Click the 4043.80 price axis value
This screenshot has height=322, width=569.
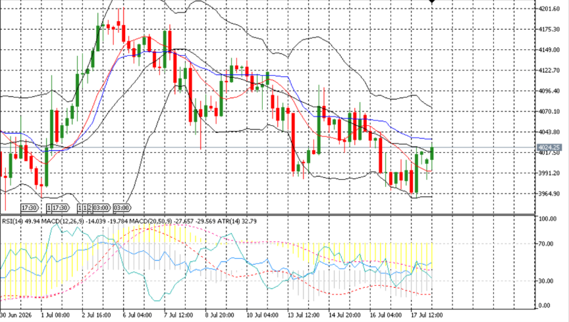coord(549,132)
